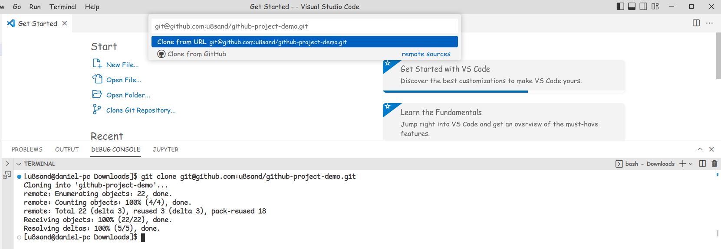Switch to the PROBLEMS tab
The image size is (721, 249).
pyautogui.click(x=27, y=149)
